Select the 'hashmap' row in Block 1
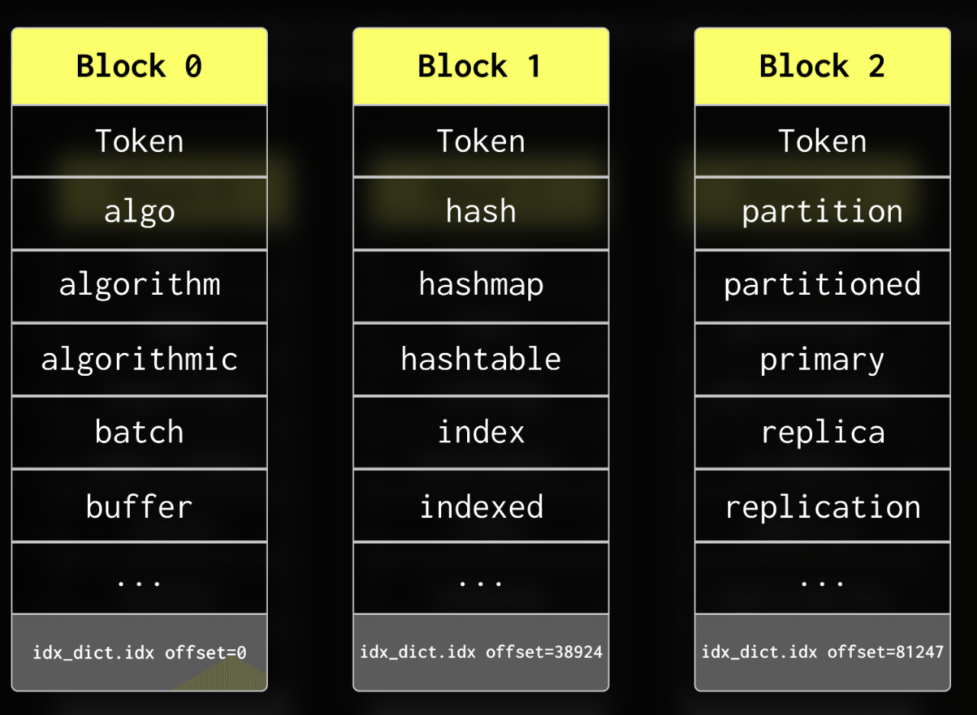The height and width of the screenshot is (715, 977). tap(481, 286)
